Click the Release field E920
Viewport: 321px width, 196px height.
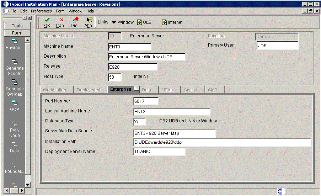133,67
